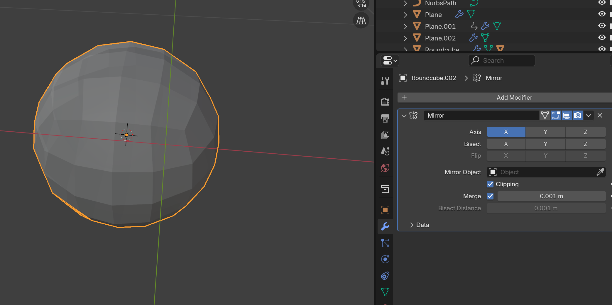612x305 pixels.
Task: Open the Tool properties tab
Action: [385, 81]
